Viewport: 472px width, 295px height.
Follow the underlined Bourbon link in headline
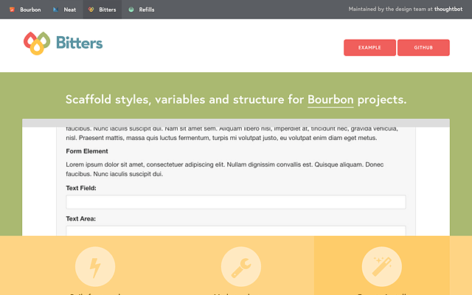point(330,100)
